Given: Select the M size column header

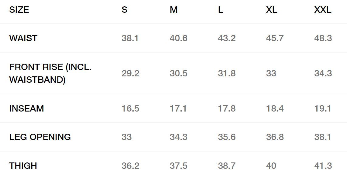Looking at the screenshot, I should point(173,10).
